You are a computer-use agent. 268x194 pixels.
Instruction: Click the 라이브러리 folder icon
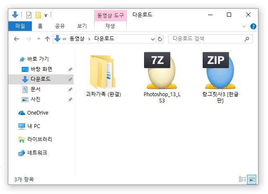pyautogui.click(x=22, y=140)
